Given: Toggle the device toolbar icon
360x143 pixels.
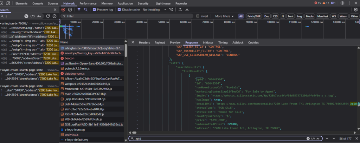Looking at the screenshot, I should tap(8, 3).
